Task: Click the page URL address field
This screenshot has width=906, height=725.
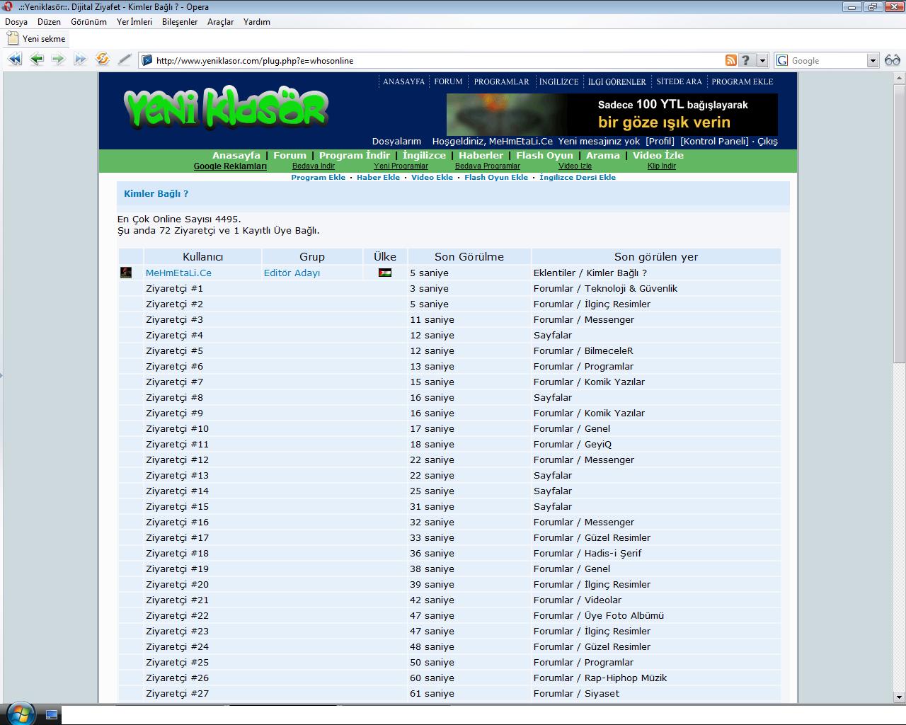Action: pyautogui.click(x=425, y=60)
